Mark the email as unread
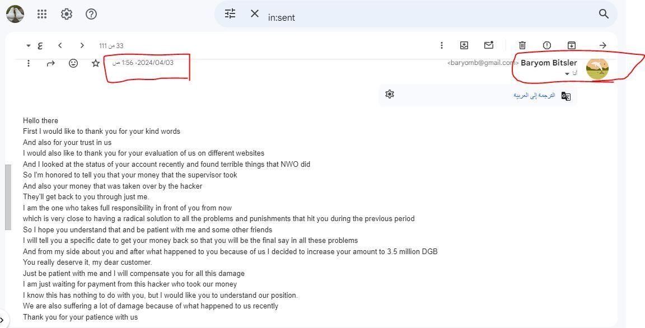This screenshot has height=328, width=645. tap(489, 45)
